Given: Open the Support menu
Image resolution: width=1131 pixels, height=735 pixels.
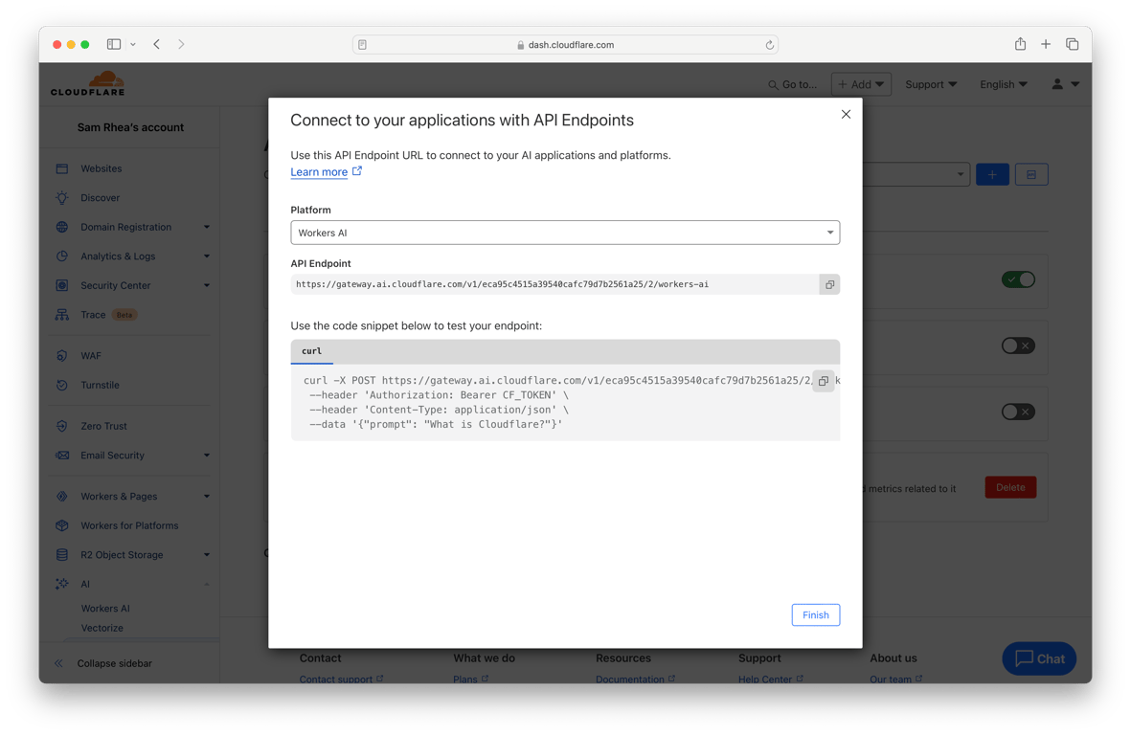Looking at the screenshot, I should point(930,84).
